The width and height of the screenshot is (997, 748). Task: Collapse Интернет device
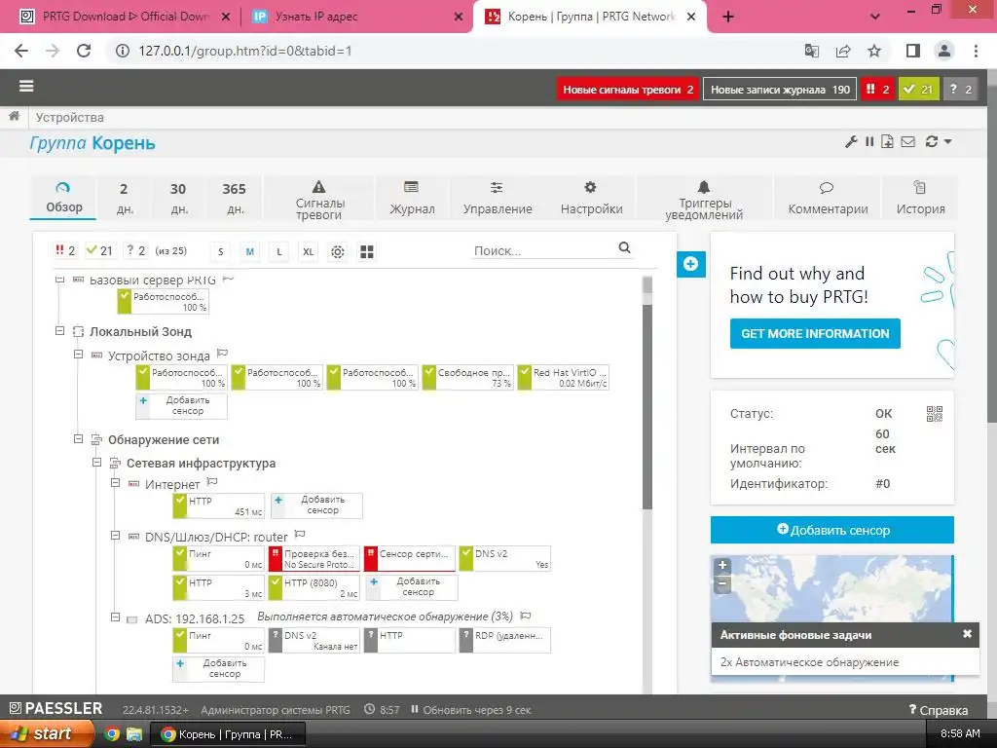pyautogui.click(x=115, y=483)
